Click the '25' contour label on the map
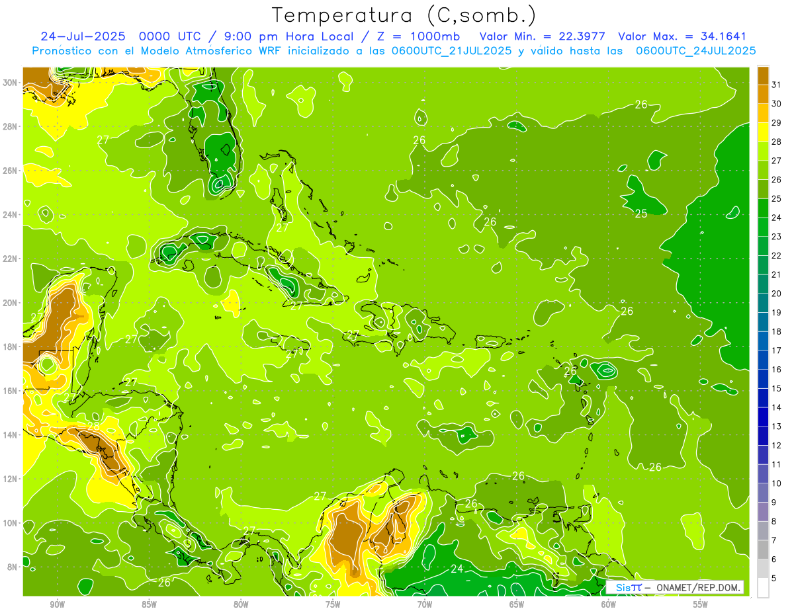 641,214
